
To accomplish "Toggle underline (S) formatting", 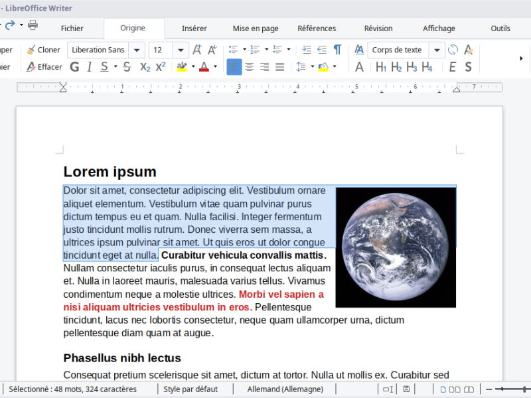I will 105,67.
